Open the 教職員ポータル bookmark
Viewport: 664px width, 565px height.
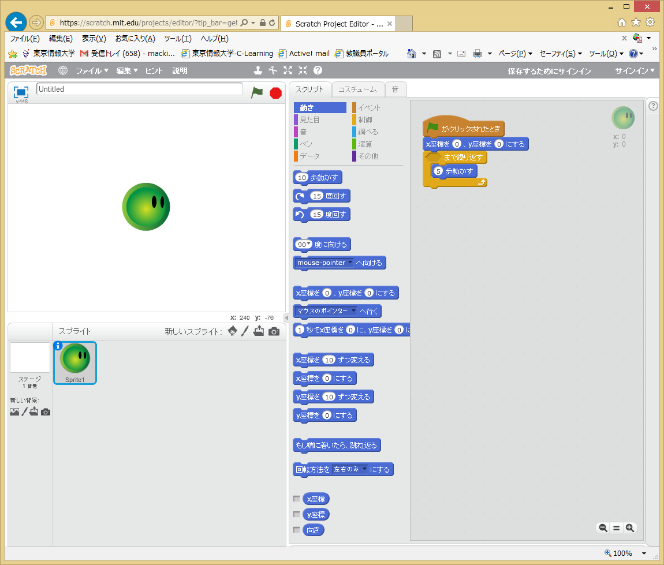361,53
